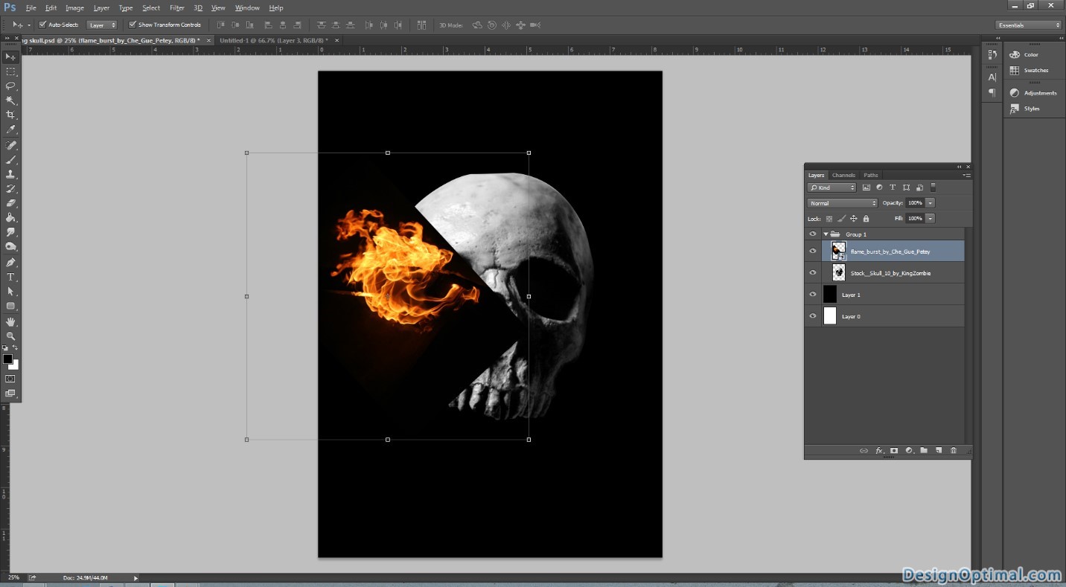Hide the flame_burst_by_Che_Gue_Petey layer
The width and height of the screenshot is (1066, 587).
pyautogui.click(x=813, y=251)
